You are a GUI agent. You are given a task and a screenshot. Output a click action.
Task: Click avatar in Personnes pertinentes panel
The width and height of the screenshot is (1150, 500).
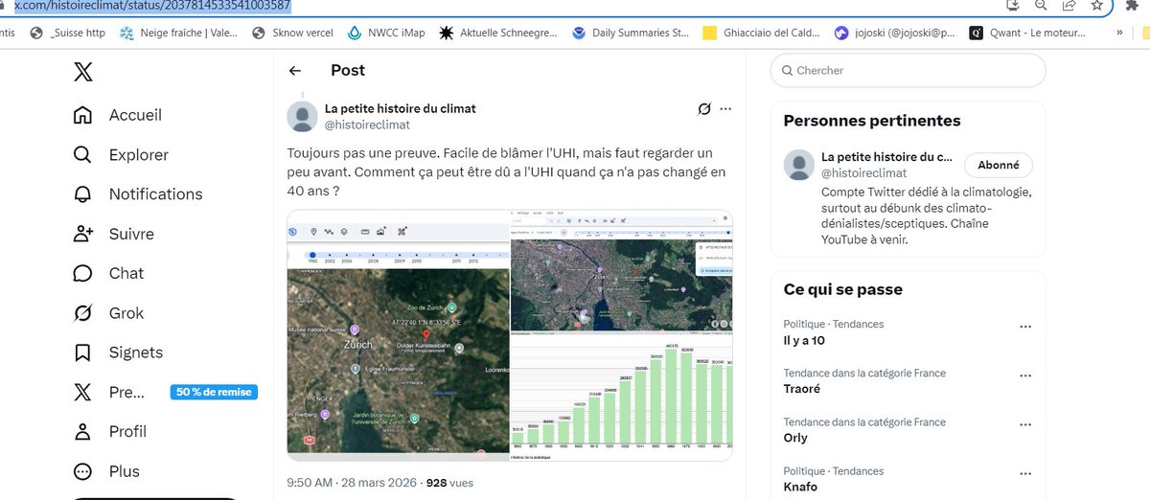tap(798, 165)
